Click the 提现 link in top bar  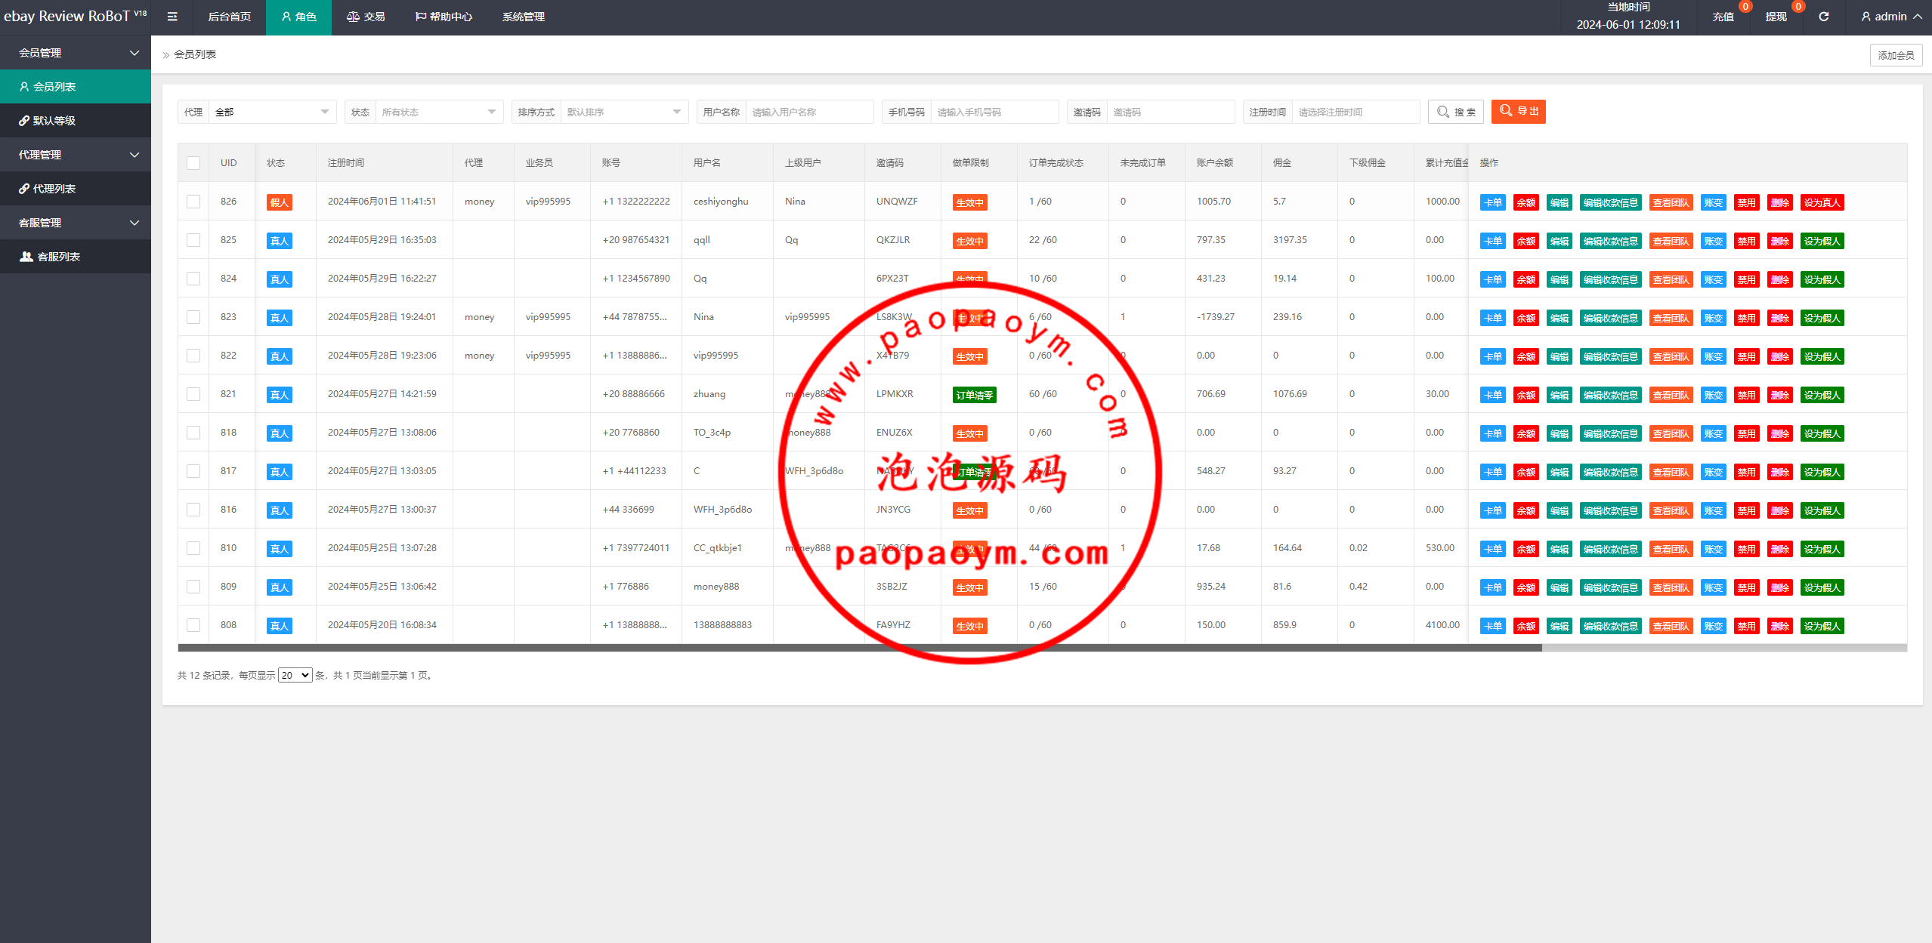coord(1776,17)
